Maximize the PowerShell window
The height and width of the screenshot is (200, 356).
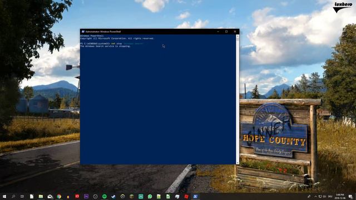[x=226, y=32]
